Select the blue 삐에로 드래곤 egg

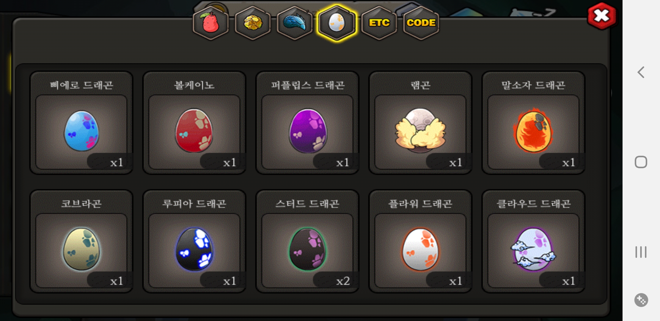click(81, 123)
